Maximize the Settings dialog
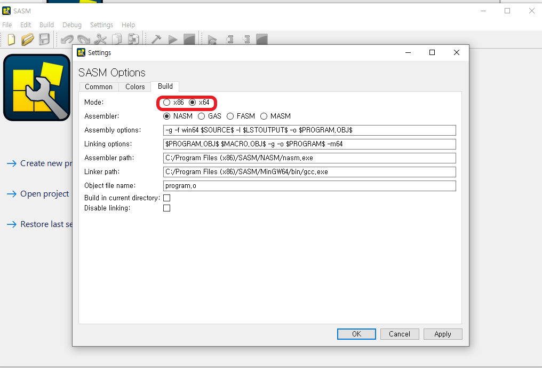The width and height of the screenshot is (542, 368). (x=432, y=52)
